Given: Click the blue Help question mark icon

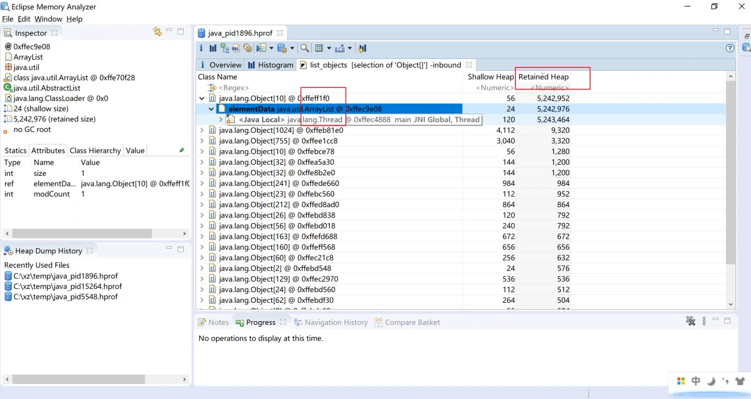Looking at the screenshot, I should point(730,48).
